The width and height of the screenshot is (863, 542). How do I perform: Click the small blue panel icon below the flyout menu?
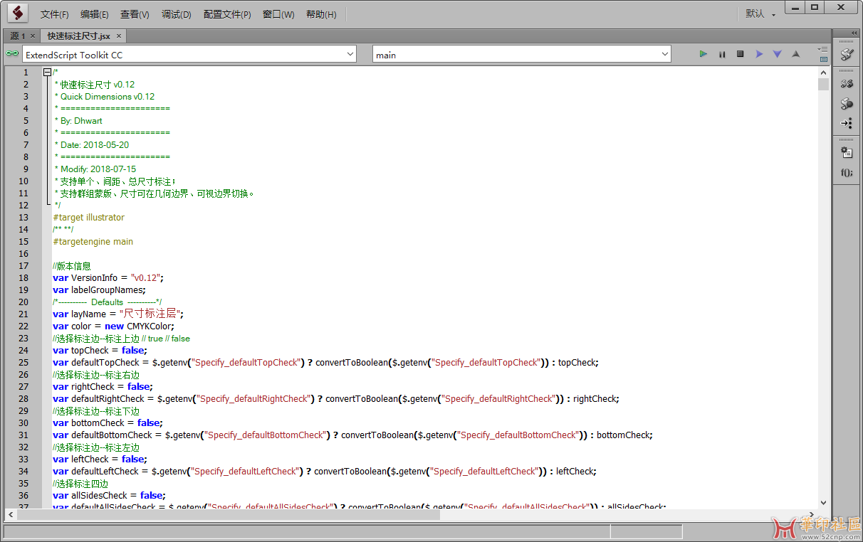824,60
